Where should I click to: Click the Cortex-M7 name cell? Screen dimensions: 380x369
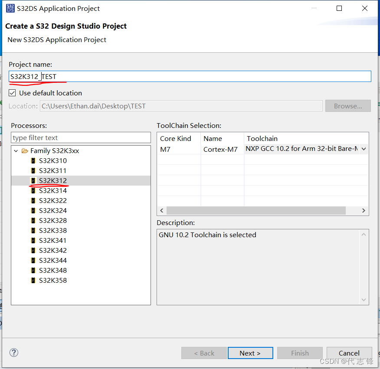pos(220,150)
